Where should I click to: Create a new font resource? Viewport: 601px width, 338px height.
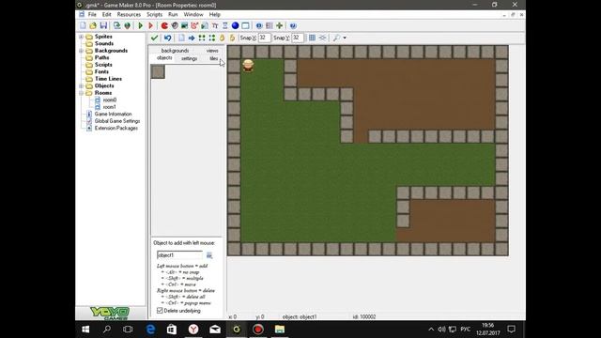(x=215, y=25)
